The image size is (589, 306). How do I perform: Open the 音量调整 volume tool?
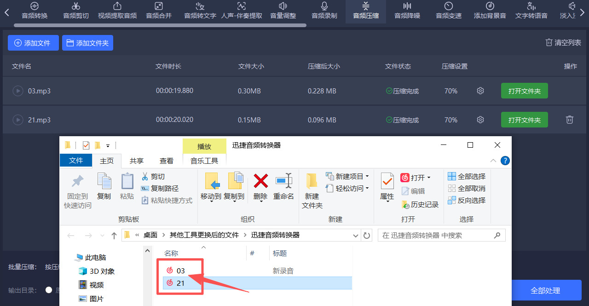click(x=283, y=11)
